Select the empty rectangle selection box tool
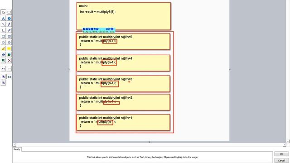This screenshot has width=290, height=163. pos(9,12)
